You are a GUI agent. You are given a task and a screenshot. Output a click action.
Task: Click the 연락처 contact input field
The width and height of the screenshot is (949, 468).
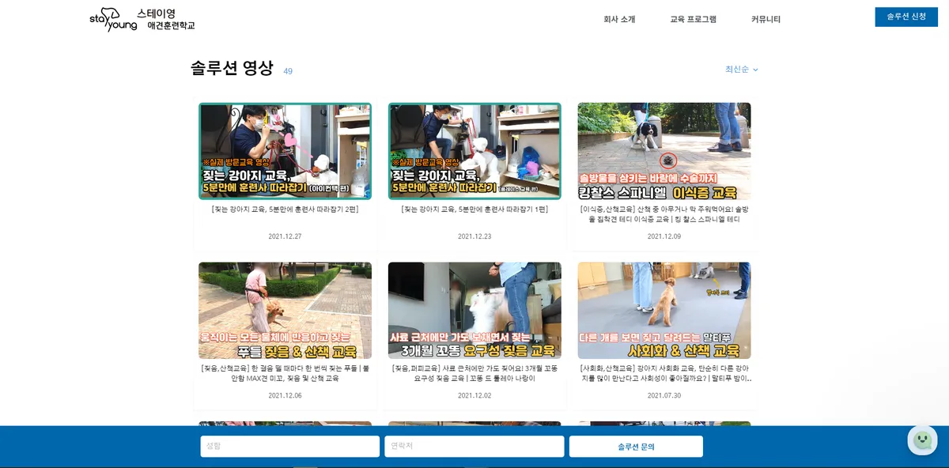point(475,446)
